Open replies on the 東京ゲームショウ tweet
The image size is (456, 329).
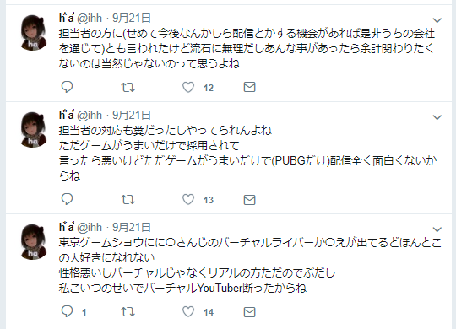point(68,311)
